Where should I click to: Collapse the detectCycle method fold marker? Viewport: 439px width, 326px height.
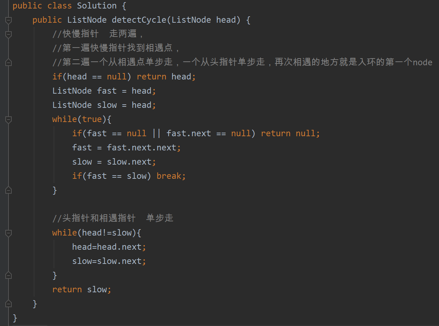point(9,20)
